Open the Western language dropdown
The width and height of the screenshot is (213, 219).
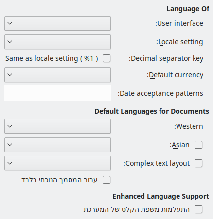(x=57, y=126)
